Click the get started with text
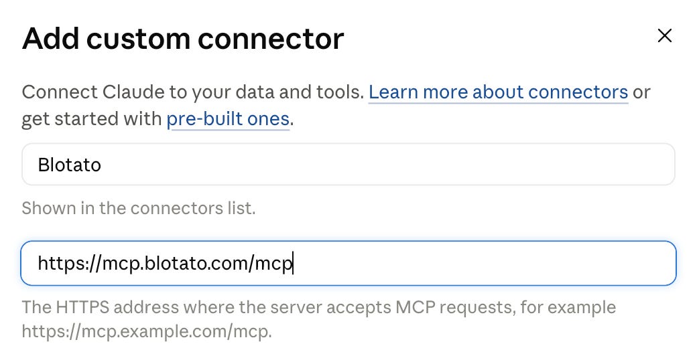This screenshot has height=352, width=697. pyautogui.click(x=92, y=119)
